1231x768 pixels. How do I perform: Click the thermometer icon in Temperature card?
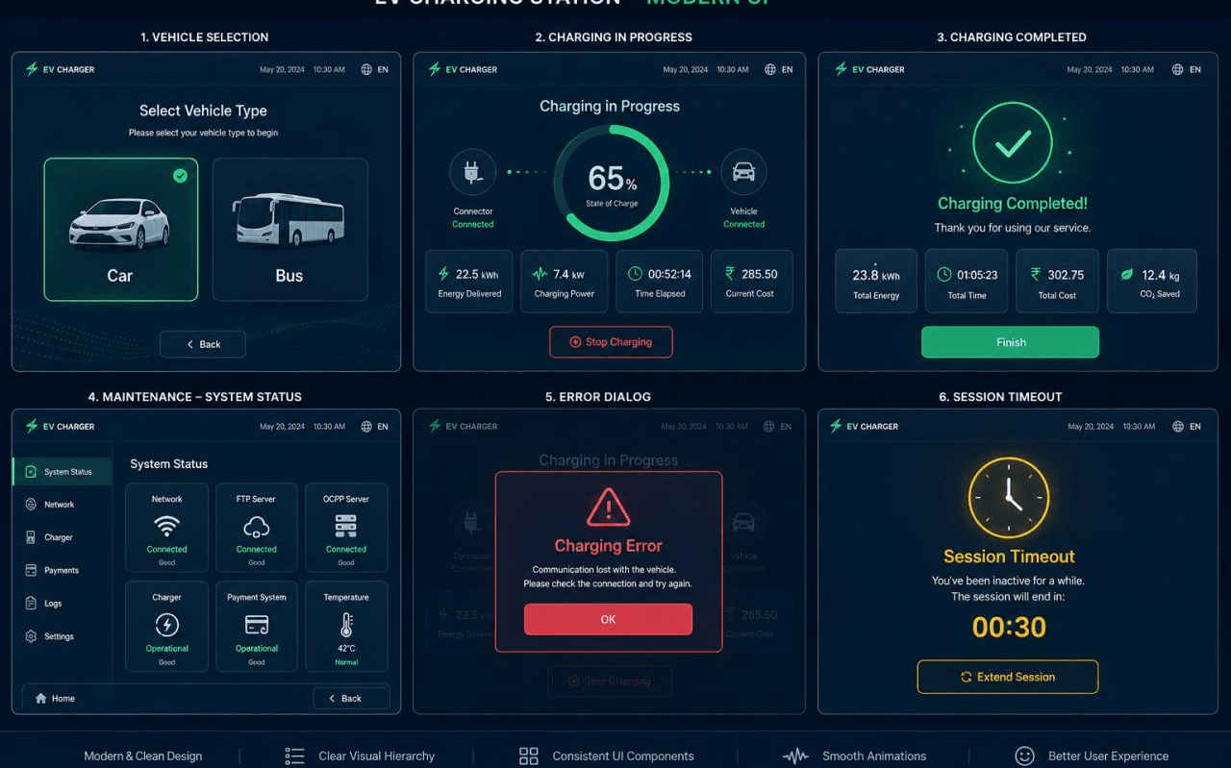pyautogui.click(x=346, y=625)
